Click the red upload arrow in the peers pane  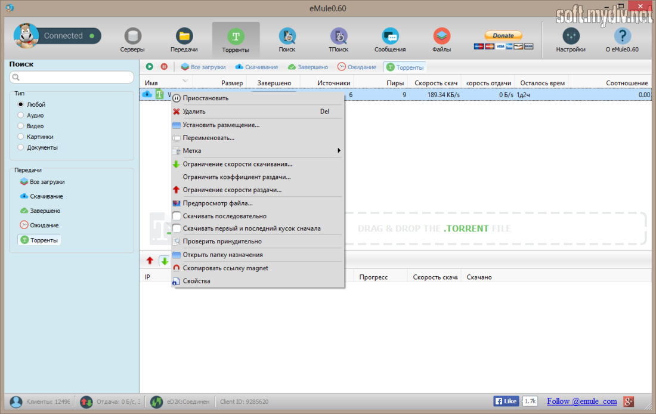pyautogui.click(x=150, y=260)
